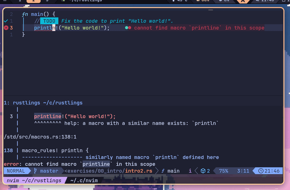
Task: Click the '1: rustlings ~/c/rustlings' terminal title
Action: tap(43, 103)
